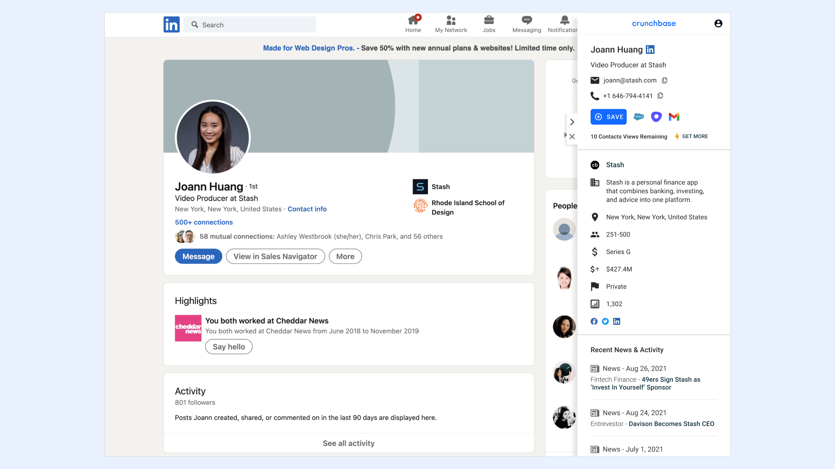Save the contact with SAVE button
Viewport: 835px width, 469px height.
click(x=608, y=117)
